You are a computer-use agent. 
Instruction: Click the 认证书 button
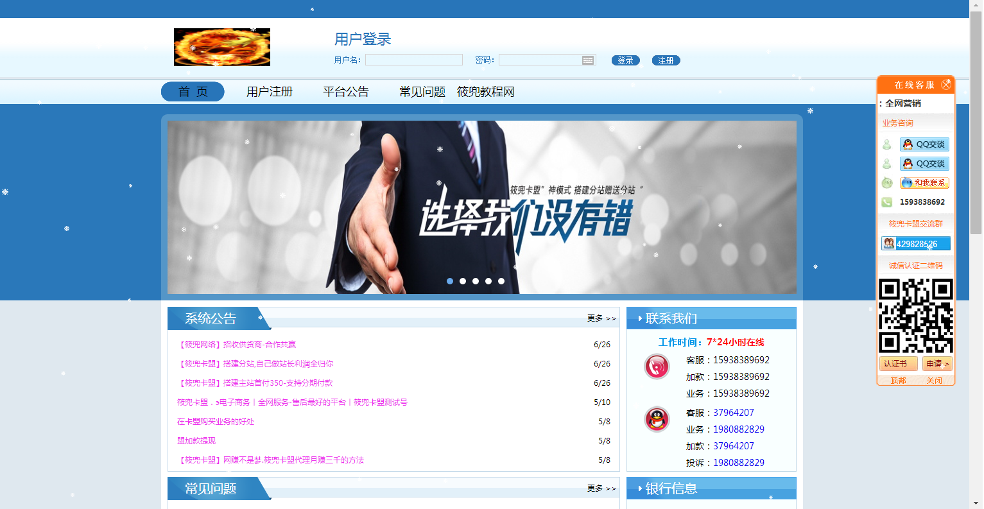click(899, 364)
